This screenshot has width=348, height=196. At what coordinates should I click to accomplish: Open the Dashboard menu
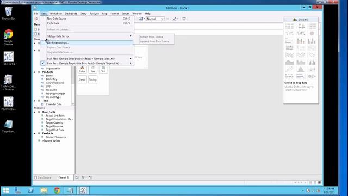pyautogui.click(x=71, y=14)
